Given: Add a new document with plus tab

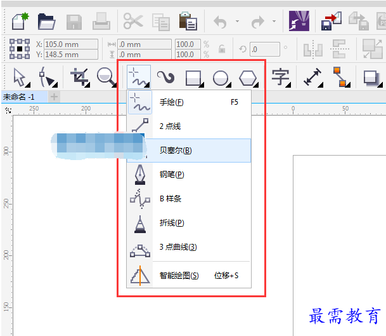Looking at the screenshot, I should pyautogui.click(x=54, y=97).
